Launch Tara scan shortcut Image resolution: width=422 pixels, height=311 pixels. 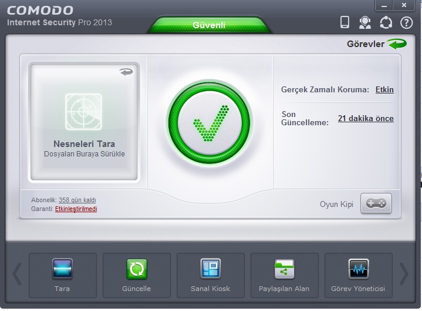62,275
